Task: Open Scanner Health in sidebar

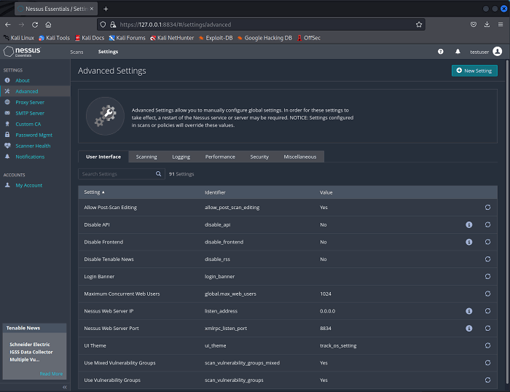Action: tap(33, 146)
